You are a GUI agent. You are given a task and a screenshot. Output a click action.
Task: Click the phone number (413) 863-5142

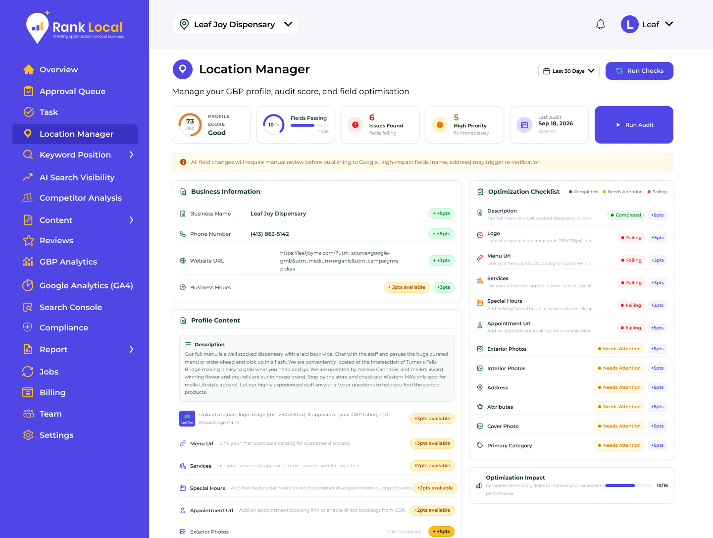click(270, 234)
